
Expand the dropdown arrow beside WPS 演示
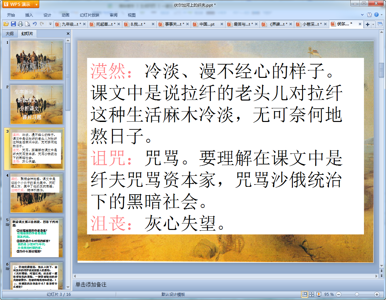click(x=36, y=4)
